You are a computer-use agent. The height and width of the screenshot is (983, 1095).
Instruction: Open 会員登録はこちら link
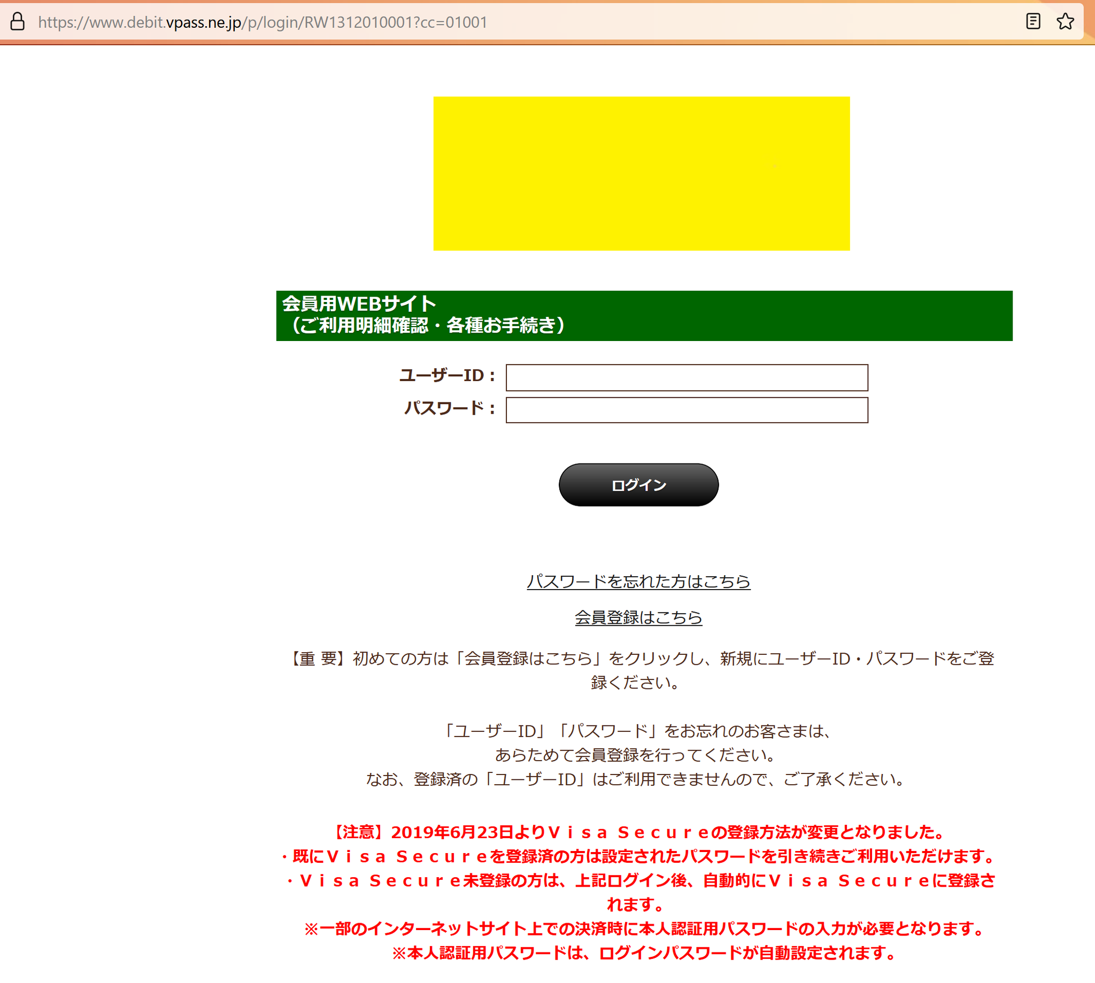(638, 617)
